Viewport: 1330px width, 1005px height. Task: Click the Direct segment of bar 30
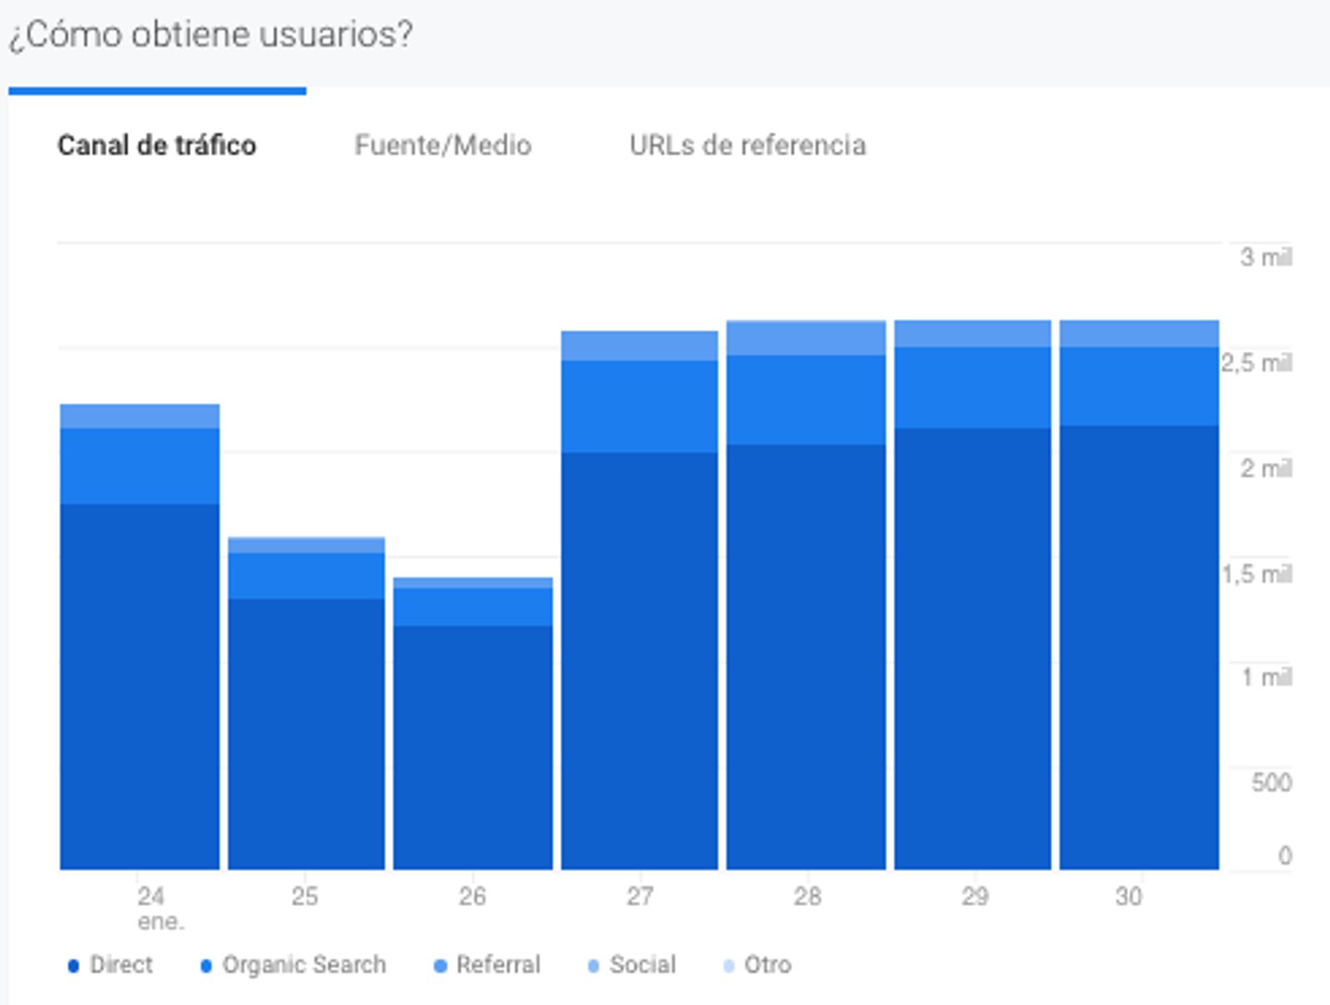click(x=1139, y=647)
